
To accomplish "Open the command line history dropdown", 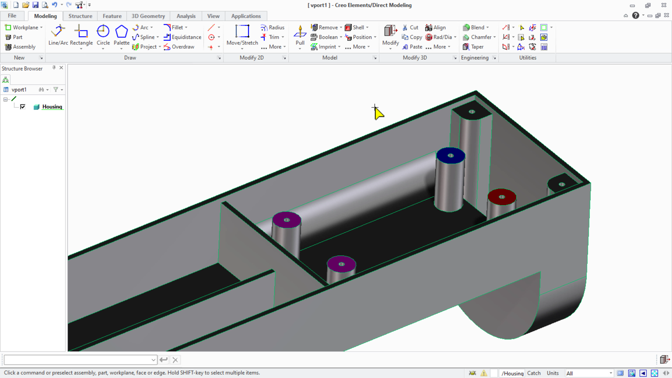I will click(153, 360).
